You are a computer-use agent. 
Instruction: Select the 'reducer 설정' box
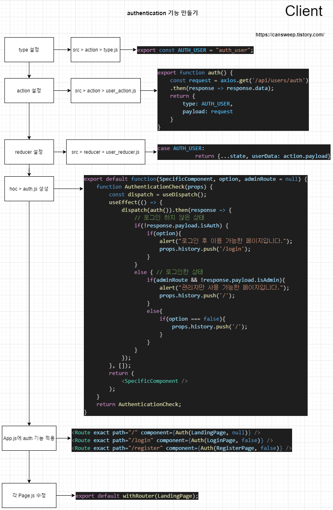(x=29, y=152)
